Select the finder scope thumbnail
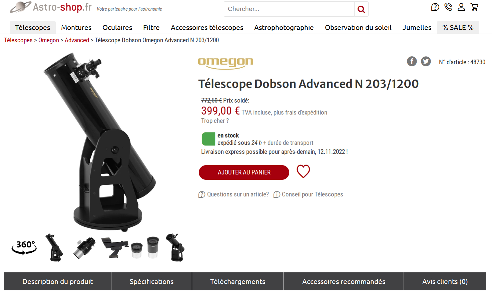This screenshot has width=492, height=296. (x=115, y=247)
